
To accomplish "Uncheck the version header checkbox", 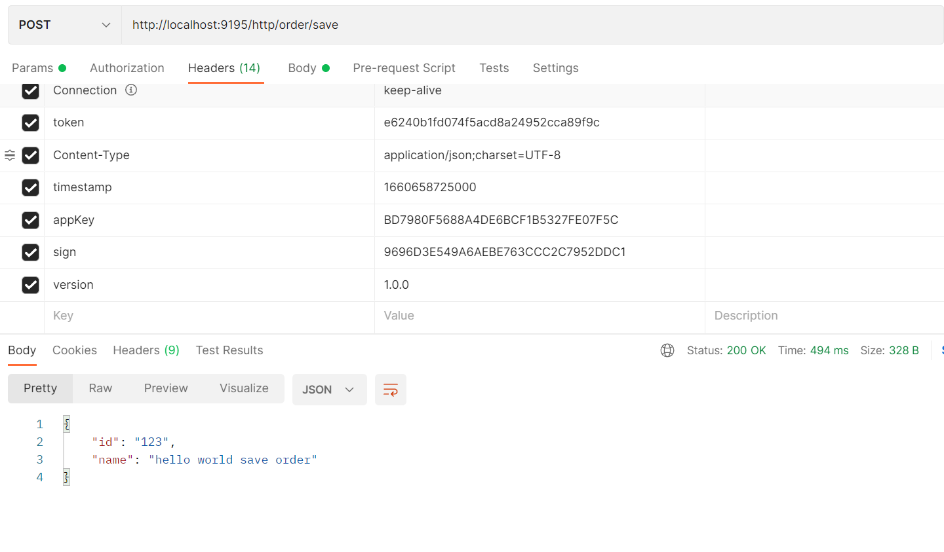I will pos(31,285).
